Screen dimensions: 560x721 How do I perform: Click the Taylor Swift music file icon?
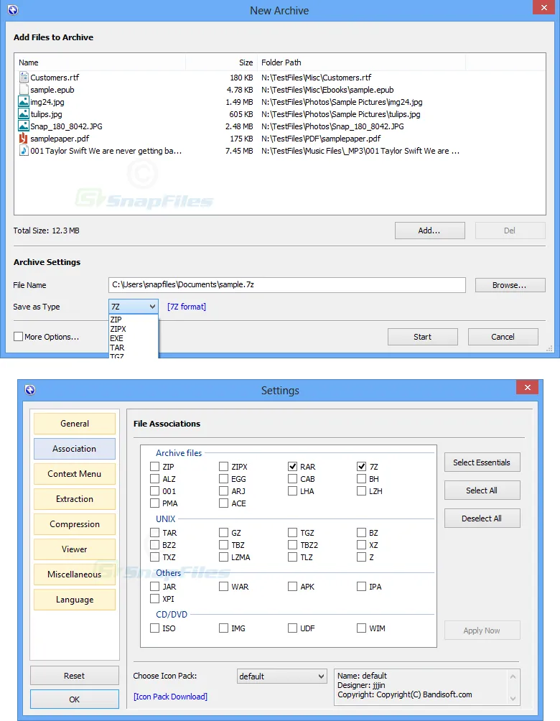[x=24, y=151]
